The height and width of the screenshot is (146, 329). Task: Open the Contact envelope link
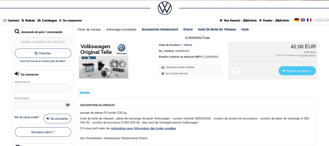(x=11, y=20)
